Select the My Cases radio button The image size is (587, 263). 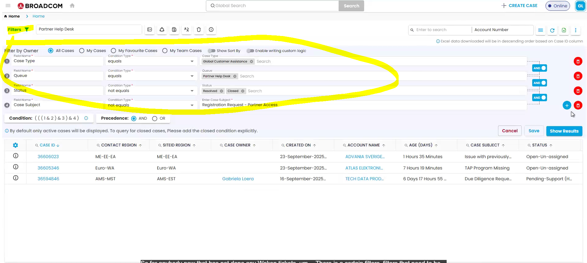tap(82, 51)
